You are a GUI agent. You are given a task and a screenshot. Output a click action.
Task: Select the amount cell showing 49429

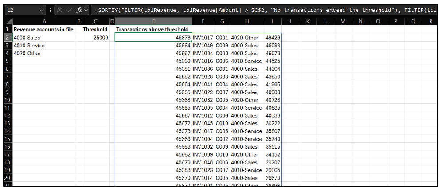(x=272, y=38)
